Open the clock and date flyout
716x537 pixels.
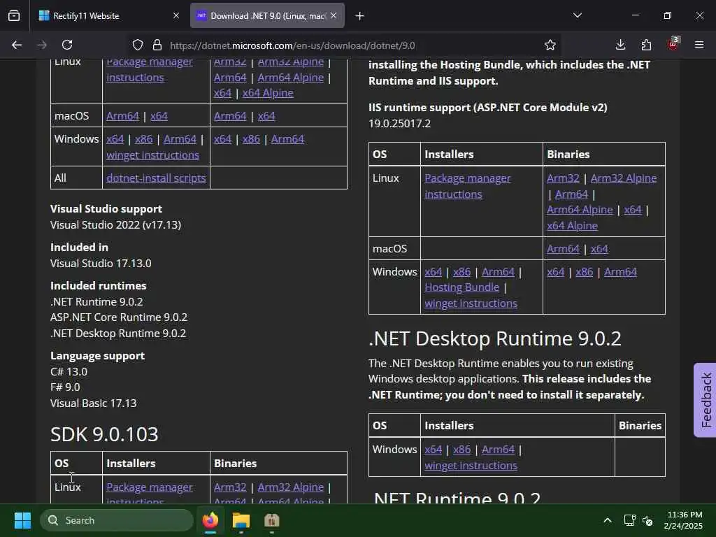click(x=683, y=520)
